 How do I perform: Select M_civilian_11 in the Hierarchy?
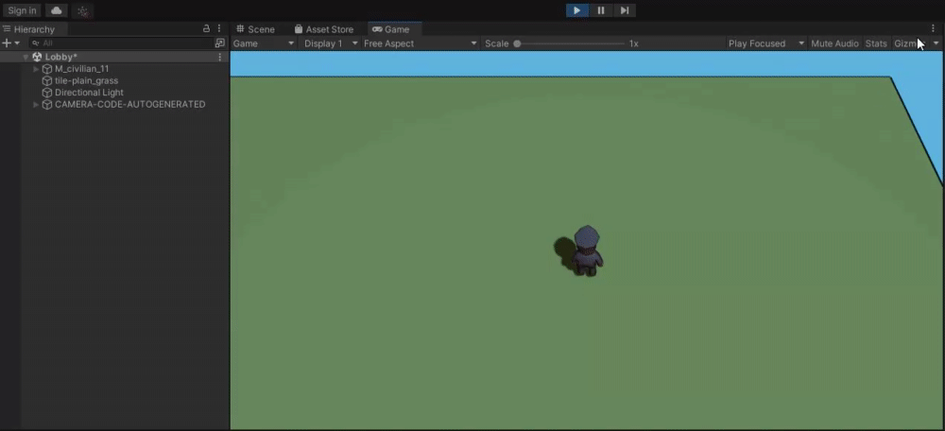82,69
